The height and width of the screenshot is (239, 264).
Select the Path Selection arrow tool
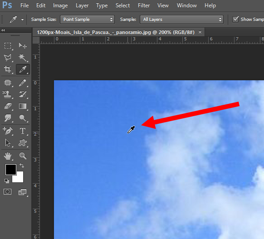tap(8, 143)
